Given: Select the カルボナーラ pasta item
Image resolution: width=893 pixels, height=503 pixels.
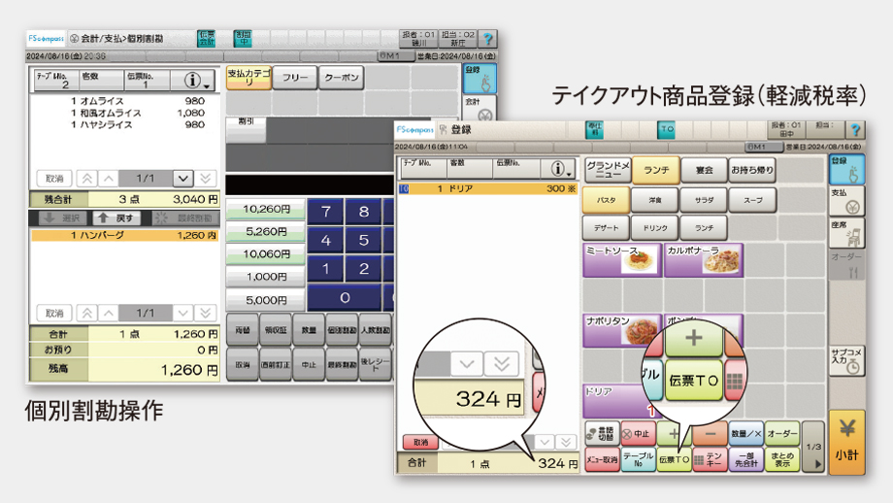Looking at the screenshot, I should [x=704, y=260].
